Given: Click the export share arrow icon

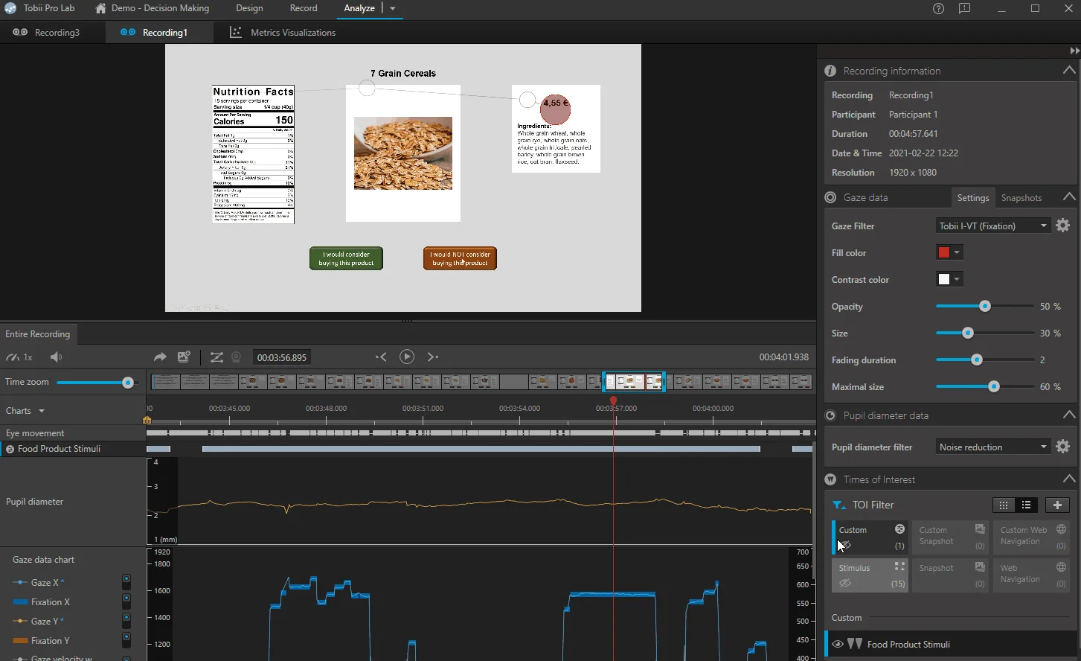Looking at the screenshot, I should click(x=160, y=357).
